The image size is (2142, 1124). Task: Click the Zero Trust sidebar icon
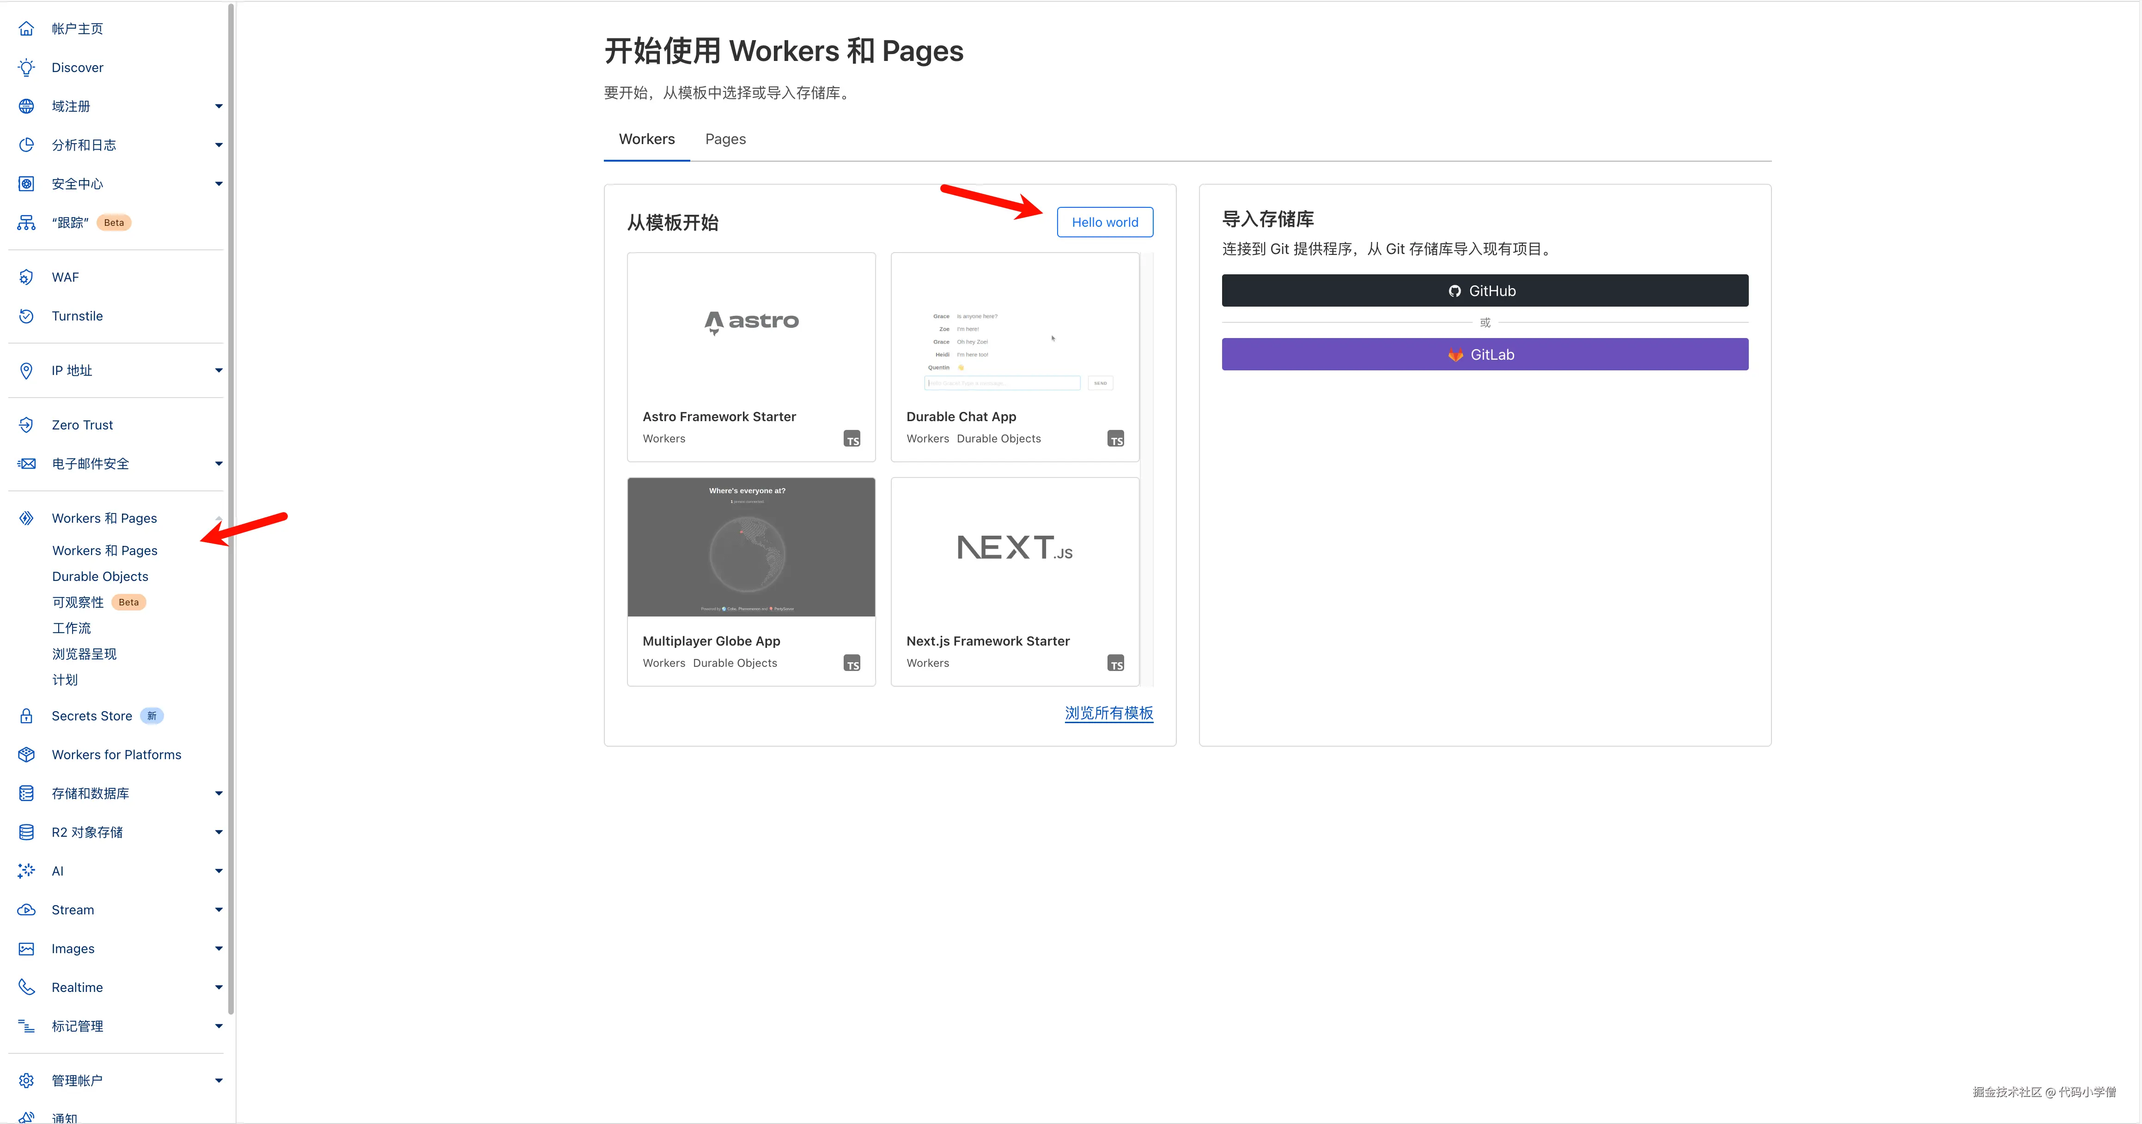point(27,425)
